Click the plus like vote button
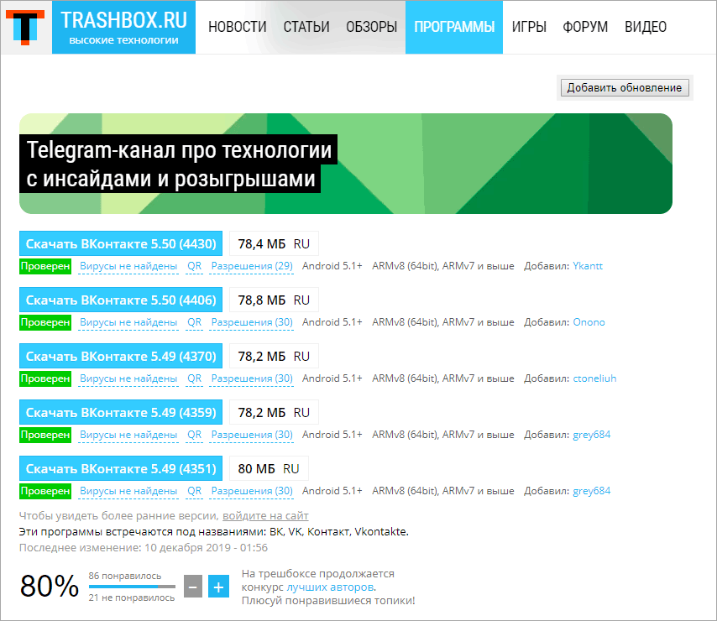The image size is (717, 621). [x=218, y=587]
